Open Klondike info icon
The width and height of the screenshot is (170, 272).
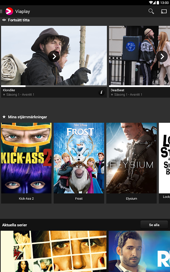coord(101,92)
